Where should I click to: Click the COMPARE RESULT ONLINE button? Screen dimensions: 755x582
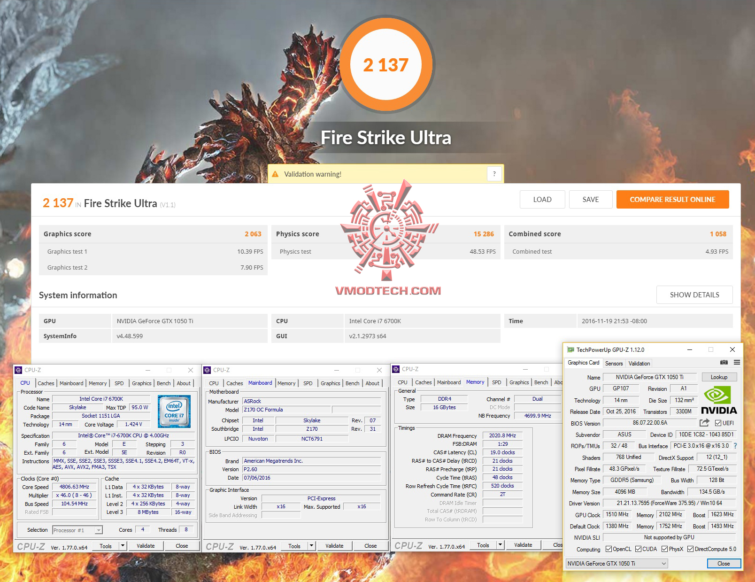coord(672,199)
